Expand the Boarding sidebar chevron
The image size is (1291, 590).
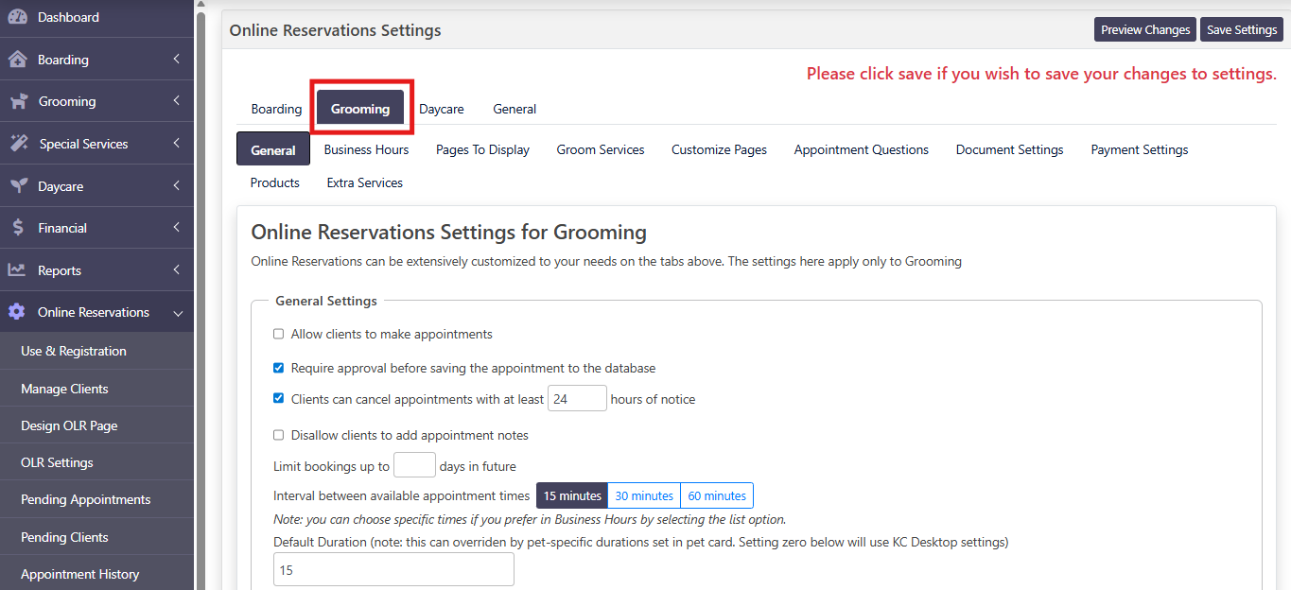(x=177, y=60)
